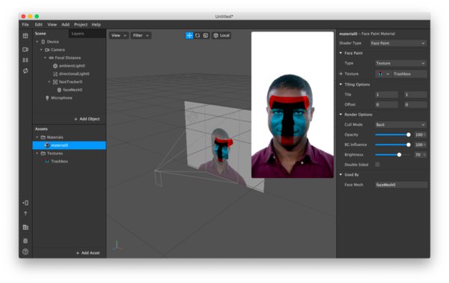Collapse the Materials folder in Assets
Viewport: 449px width, 283px height.
click(37, 137)
